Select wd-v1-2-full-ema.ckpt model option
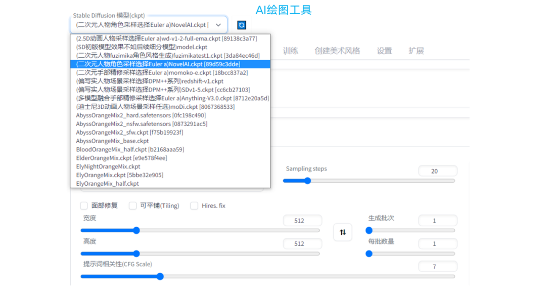Viewport: 546px width, 295px height. (170, 38)
